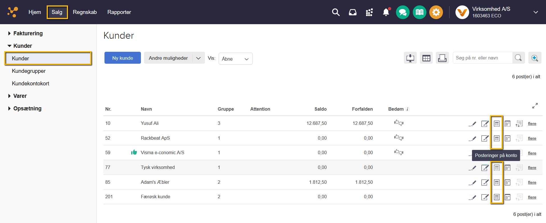Open the orange settings gear
Image resolution: width=546 pixels, height=223 pixels.
(x=436, y=12)
